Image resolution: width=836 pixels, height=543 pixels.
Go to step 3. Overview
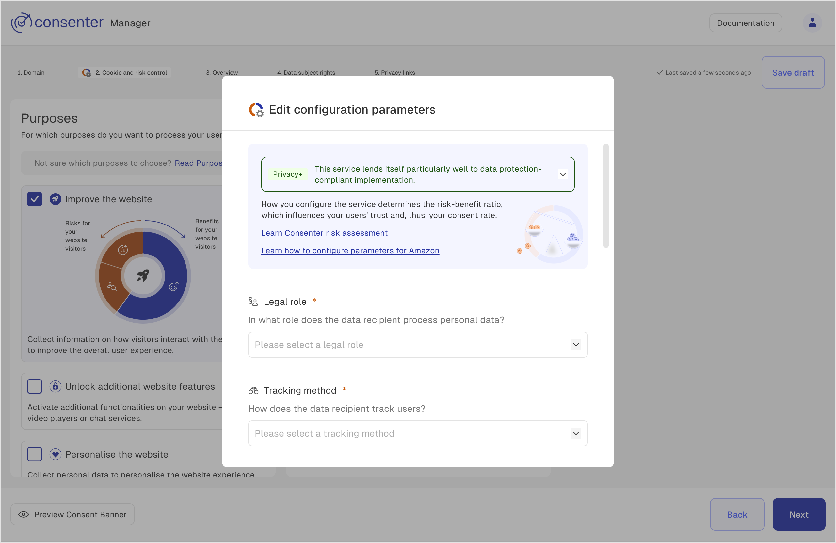coord(222,73)
